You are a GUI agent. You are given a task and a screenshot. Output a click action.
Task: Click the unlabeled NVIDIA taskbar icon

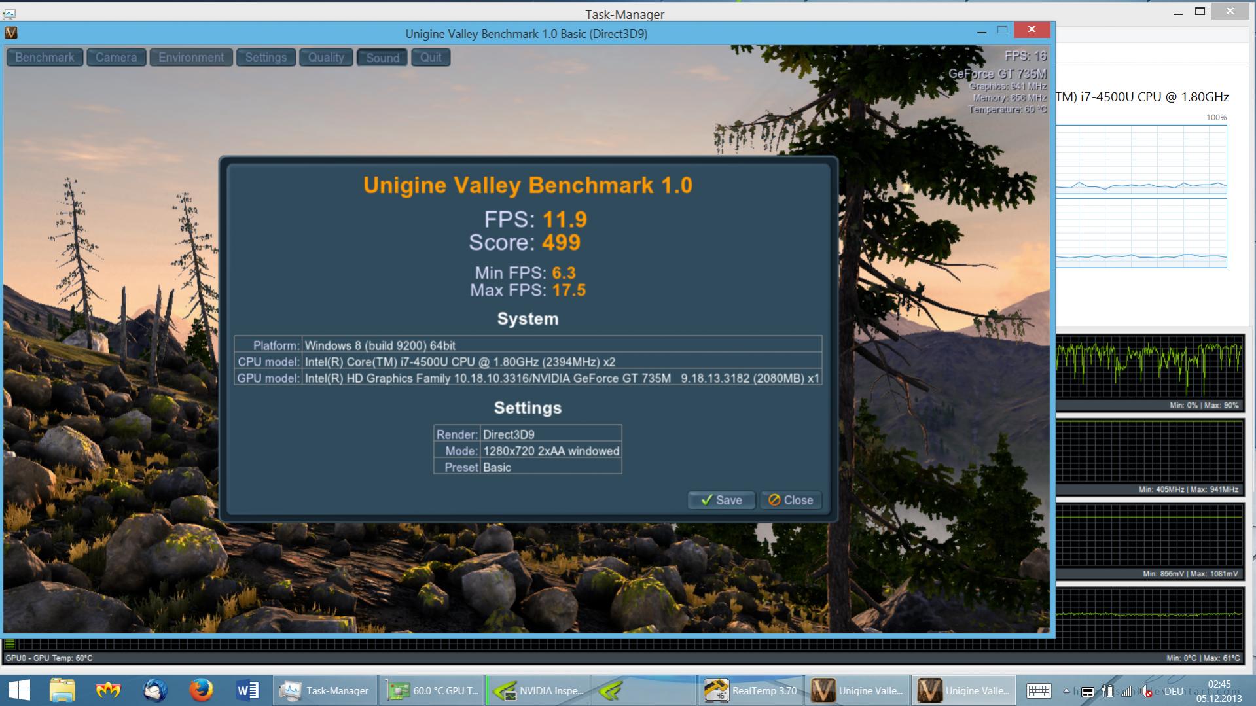click(x=644, y=690)
